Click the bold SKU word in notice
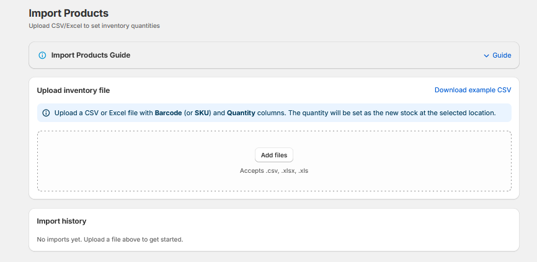 tap(202, 113)
